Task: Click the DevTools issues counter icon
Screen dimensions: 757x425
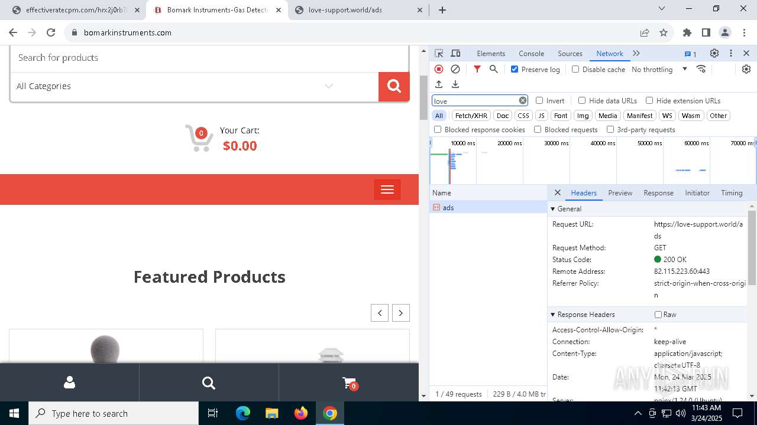Action: pyautogui.click(x=691, y=54)
